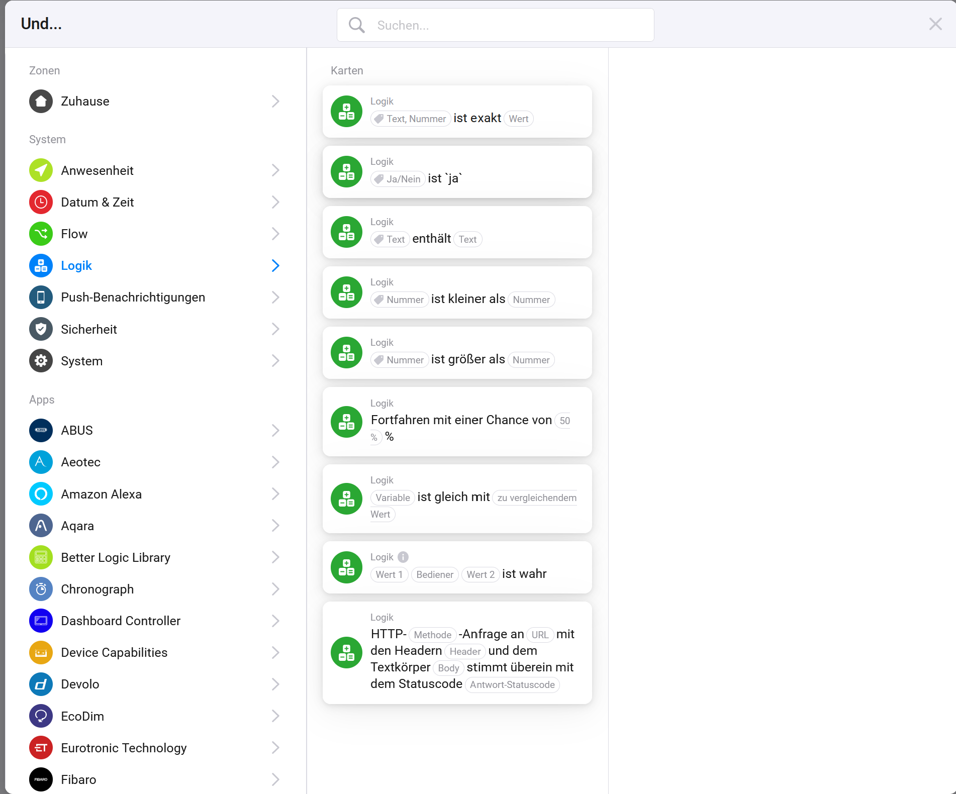Screen dimensions: 956x794
Task: Select the 'ist größer als' card
Action: [x=457, y=353]
